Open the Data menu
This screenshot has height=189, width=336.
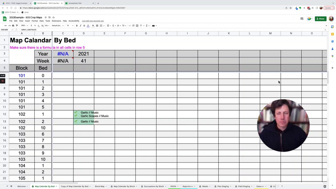[x=41, y=21]
